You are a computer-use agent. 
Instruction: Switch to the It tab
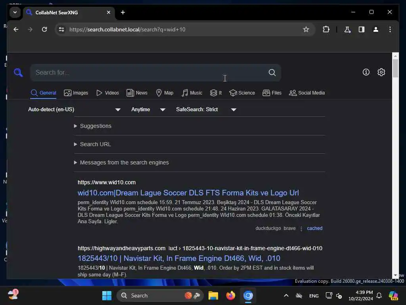tap(216, 93)
